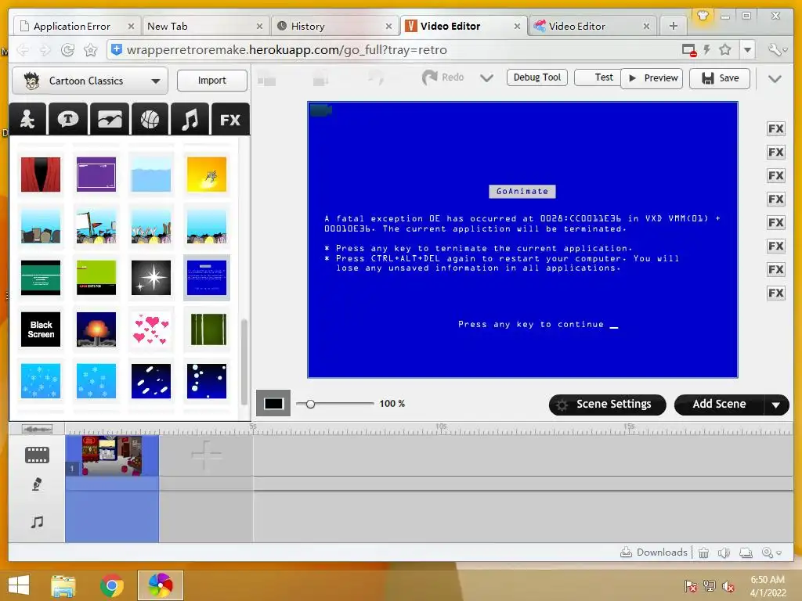This screenshot has width=802, height=601.
Task: Click the speaker icon in browser status bar
Action: coord(724,552)
